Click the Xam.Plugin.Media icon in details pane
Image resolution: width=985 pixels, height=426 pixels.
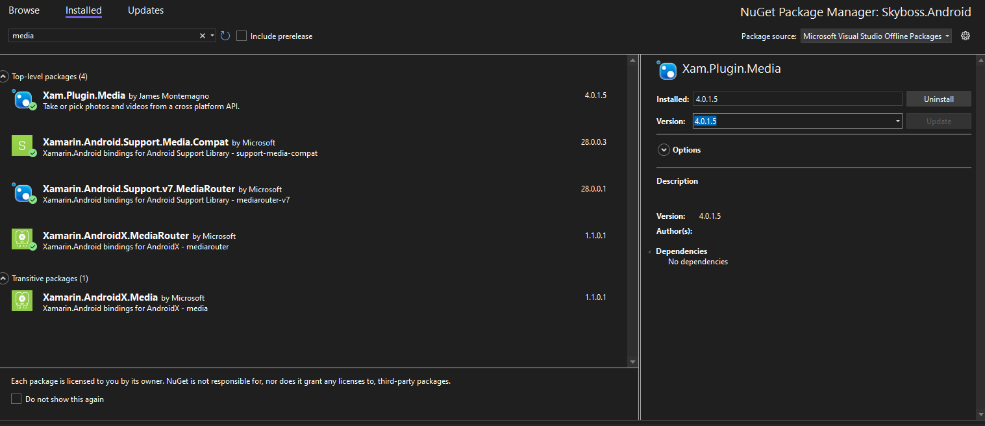click(667, 69)
